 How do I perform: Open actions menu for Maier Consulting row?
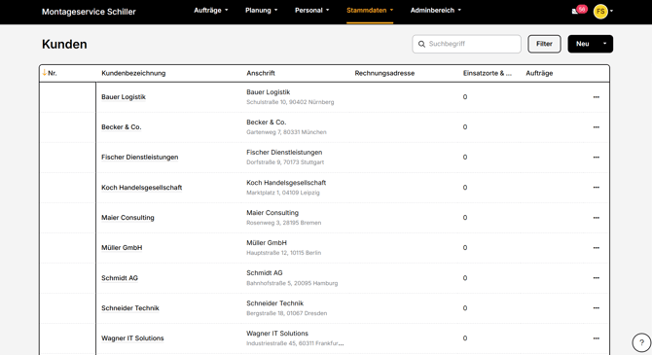pyautogui.click(x=596, y=218)
